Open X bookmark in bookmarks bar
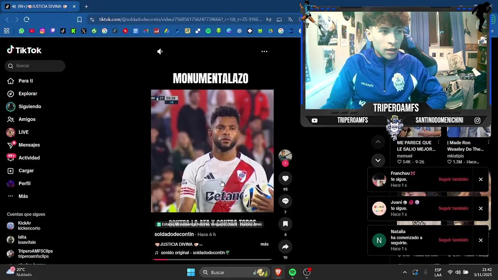498x280 pixels. 84,31
